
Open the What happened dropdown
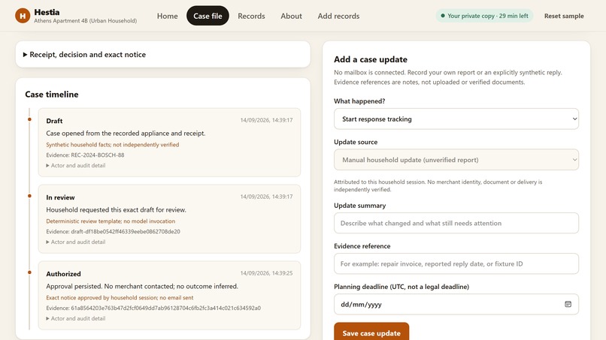tap(456, 119)
